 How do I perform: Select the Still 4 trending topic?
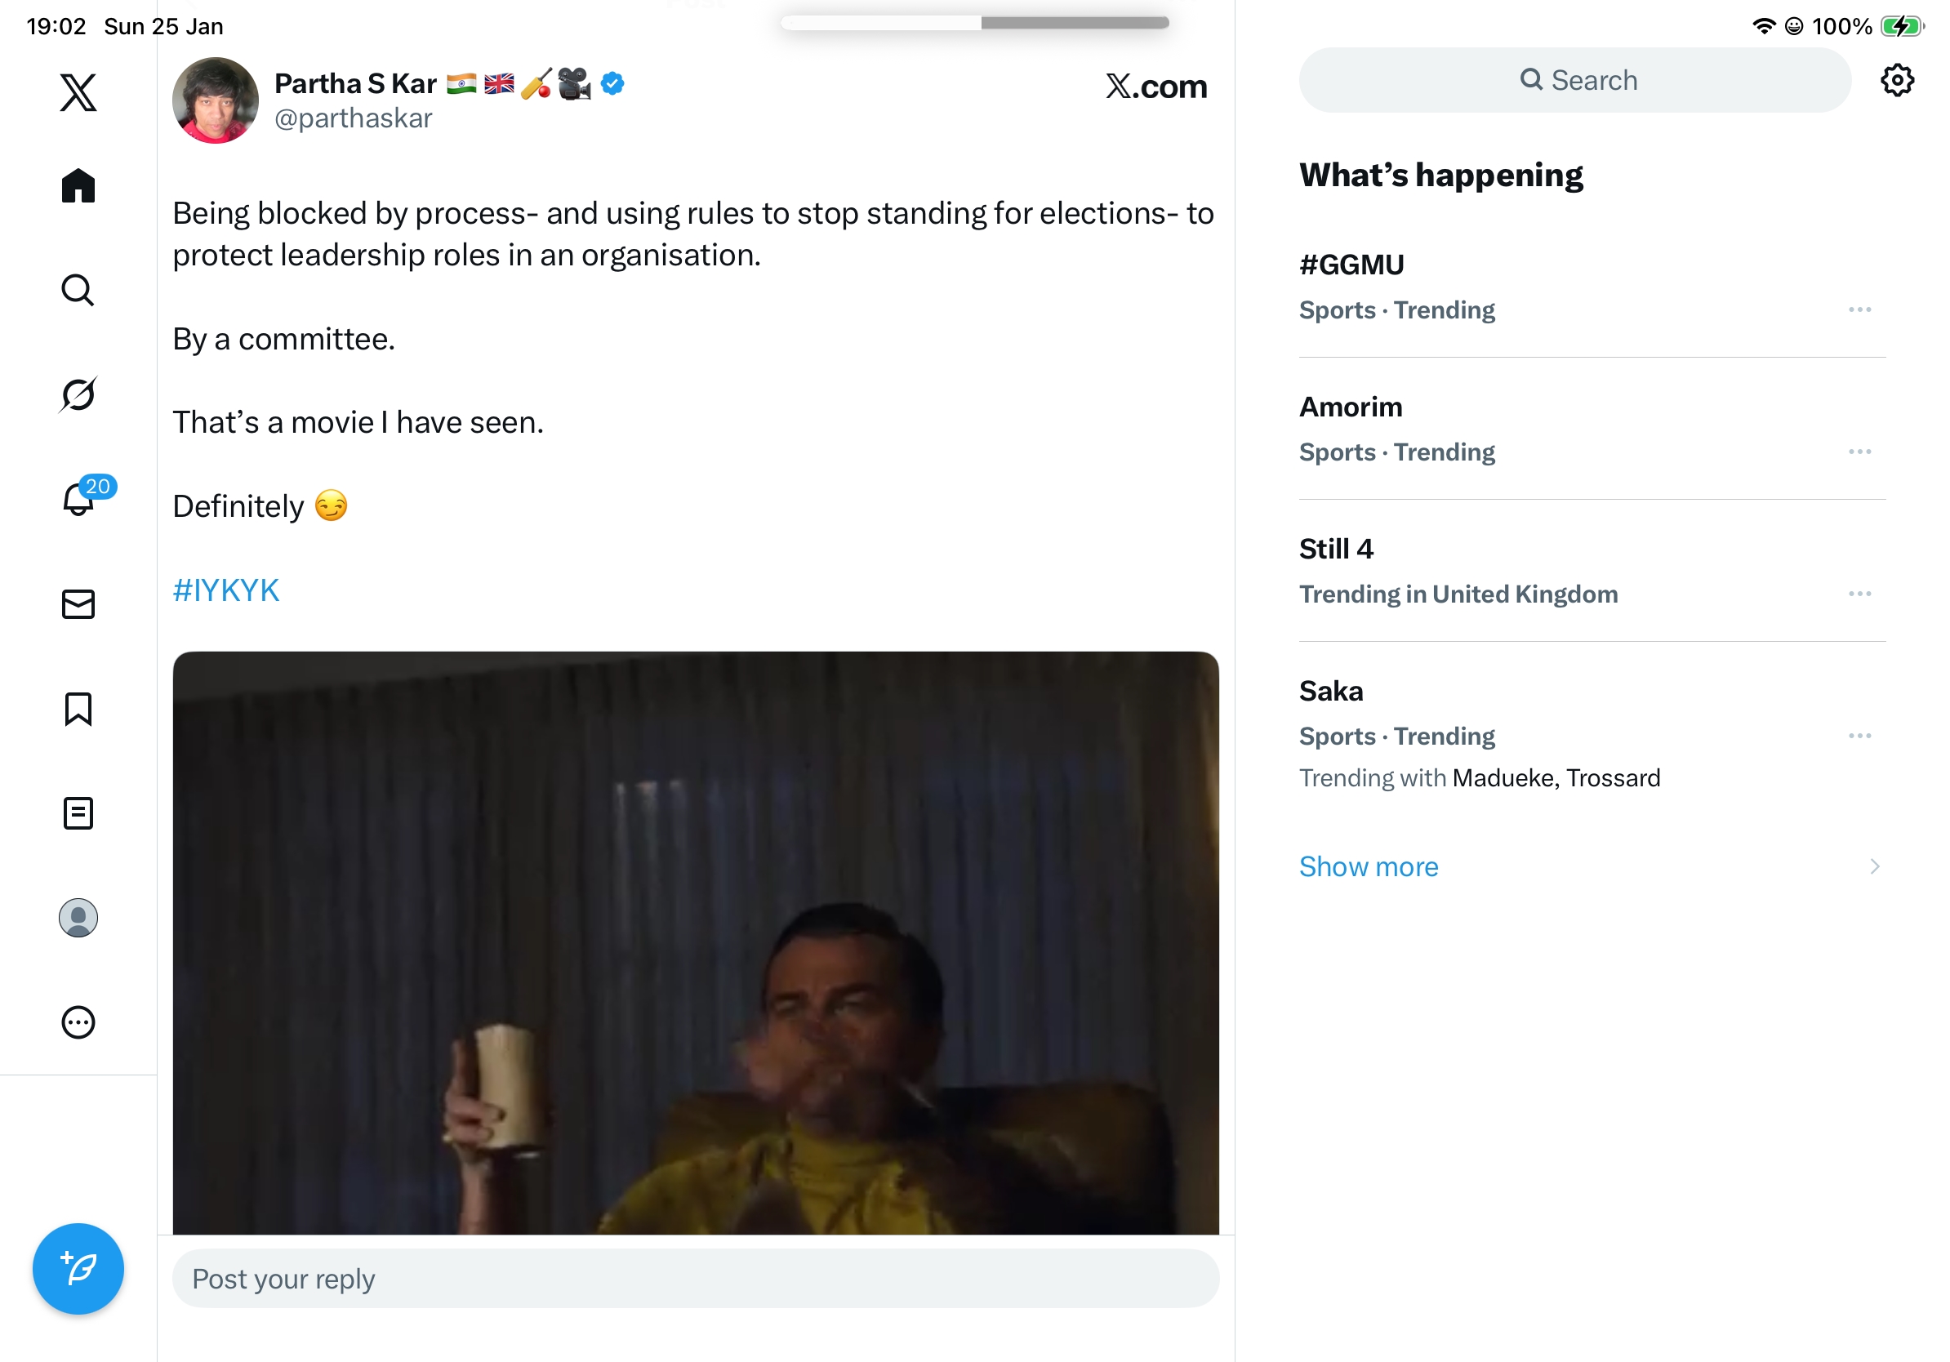click(1336, 550)
